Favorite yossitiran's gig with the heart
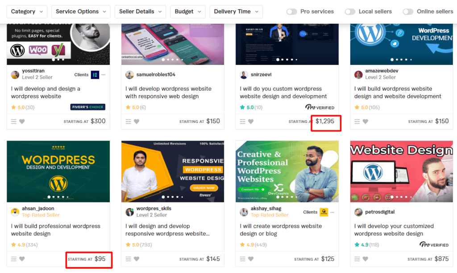This screenshot has width=457, height=273. 22,122
